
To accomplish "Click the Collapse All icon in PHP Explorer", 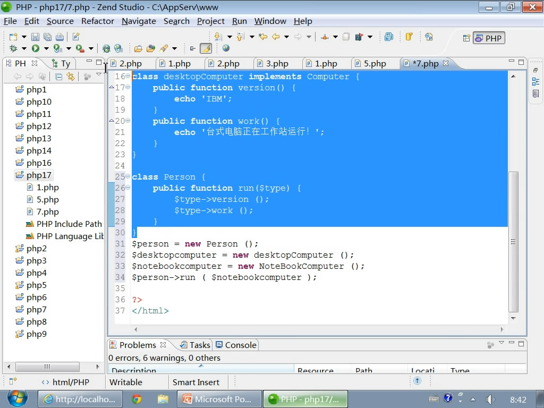I will click(x=58, y=76).
